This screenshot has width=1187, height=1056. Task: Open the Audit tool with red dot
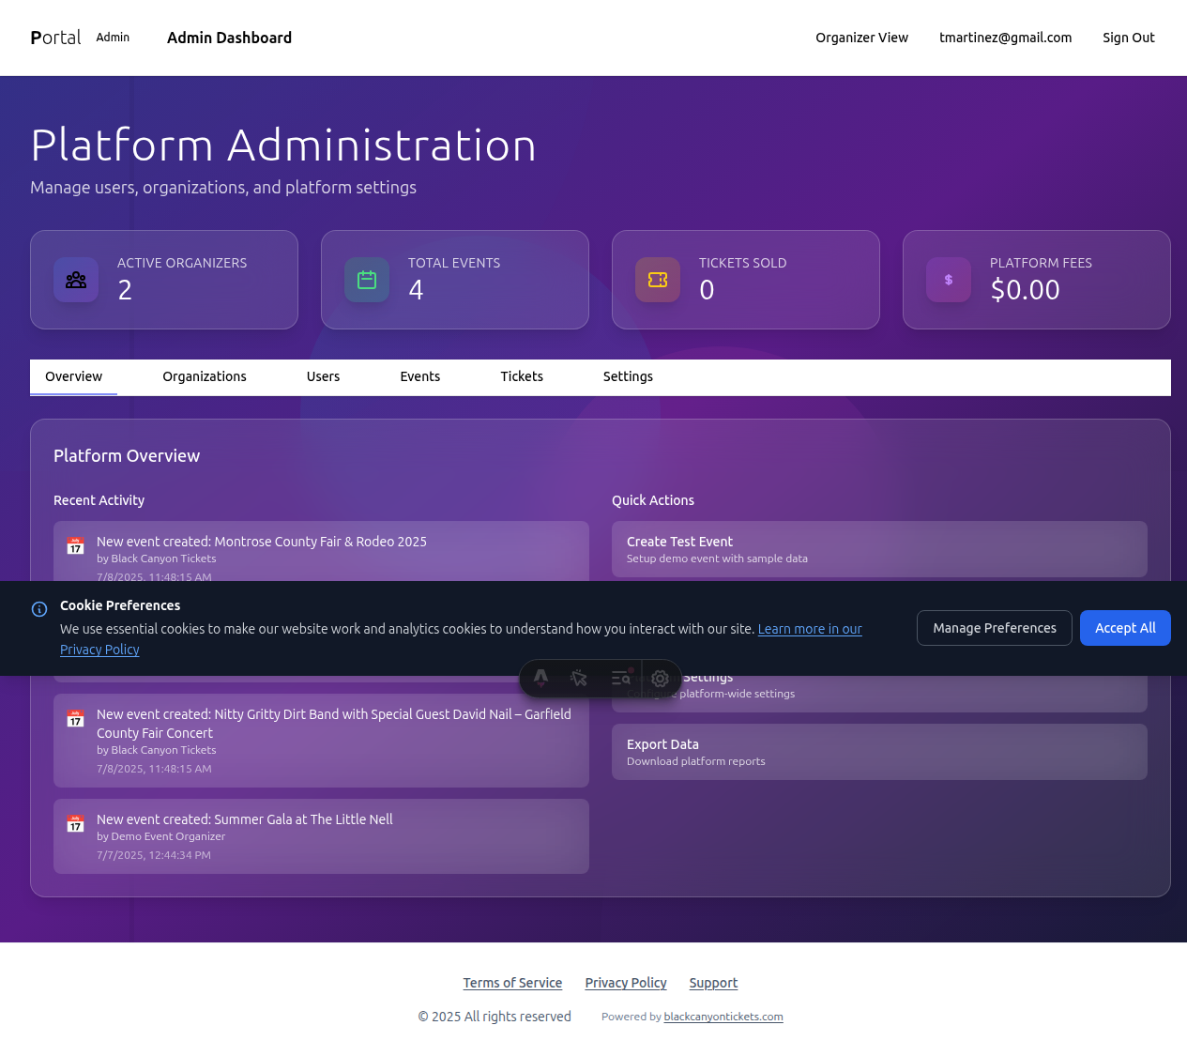(620, 678)
